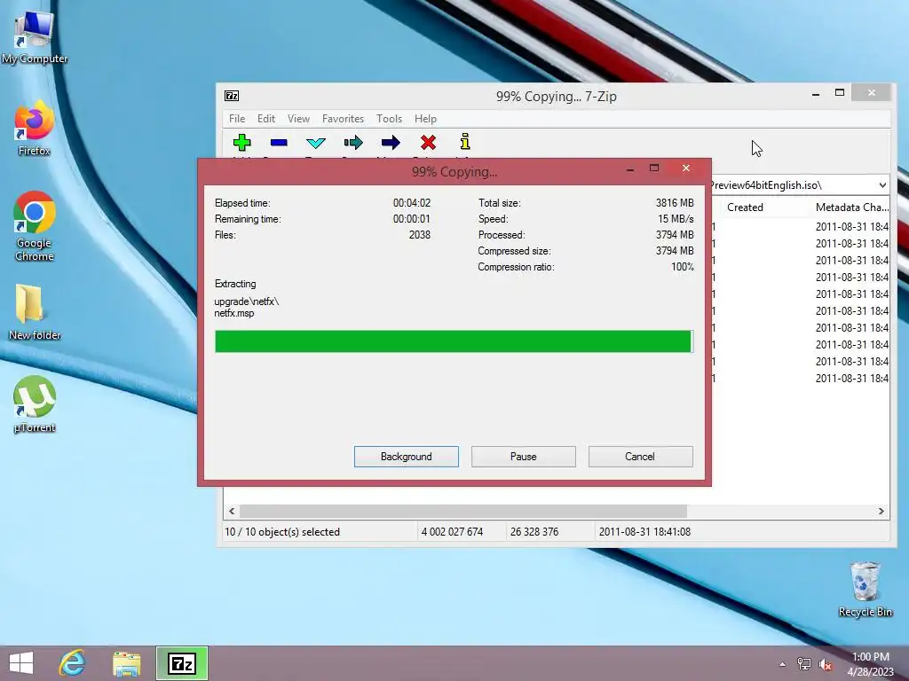
Task: Open the Edit menu
Action: coord(266,119)
